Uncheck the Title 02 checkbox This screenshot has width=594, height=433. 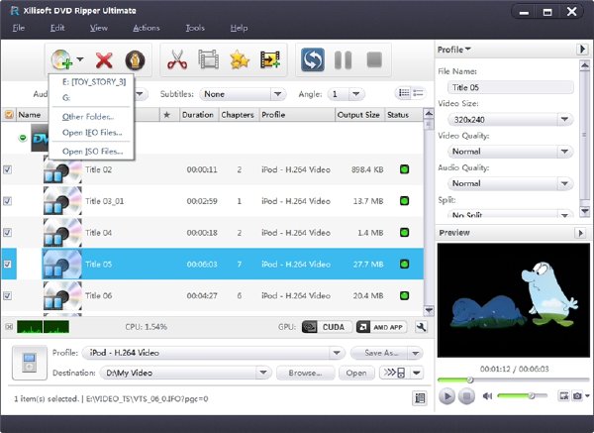[7, 169]
